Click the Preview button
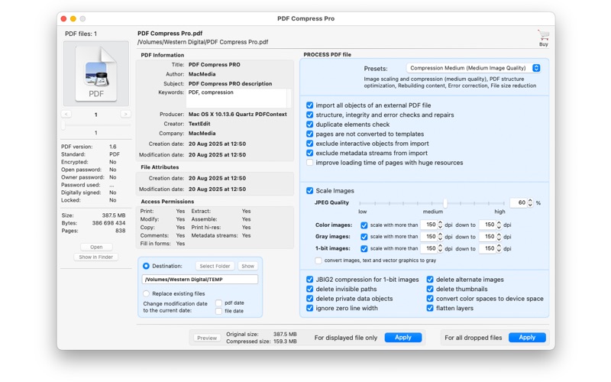611x382 pixels. pos(207,338)
